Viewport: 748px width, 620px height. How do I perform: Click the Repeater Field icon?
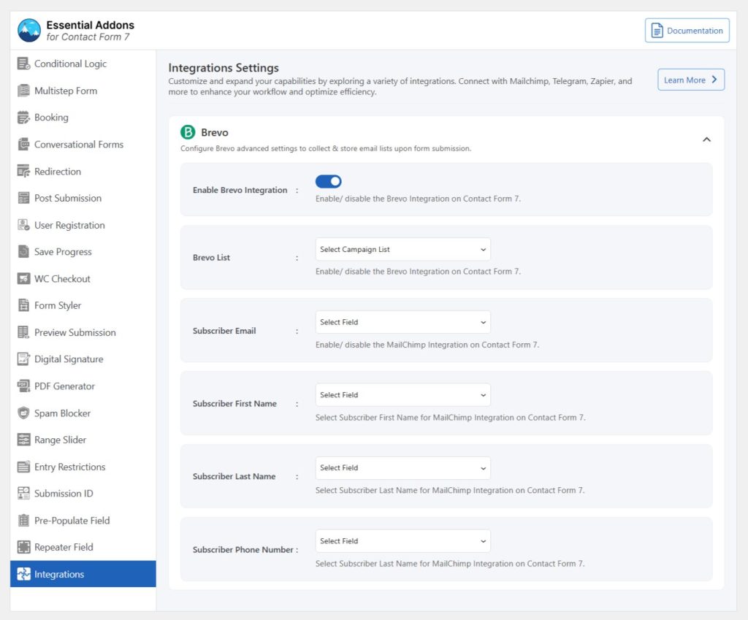click(x=23, y=547)
